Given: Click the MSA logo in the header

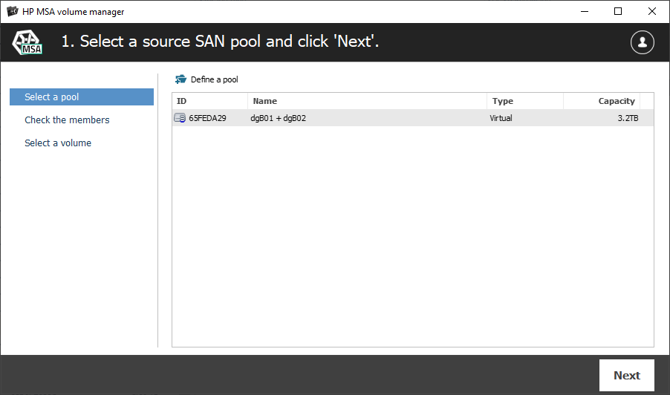Looking at the screenshot, I should pyautogui.click(x=27, y=42).
